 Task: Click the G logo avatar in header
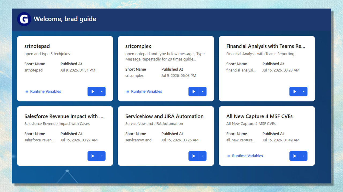click(x=24, y=19)
